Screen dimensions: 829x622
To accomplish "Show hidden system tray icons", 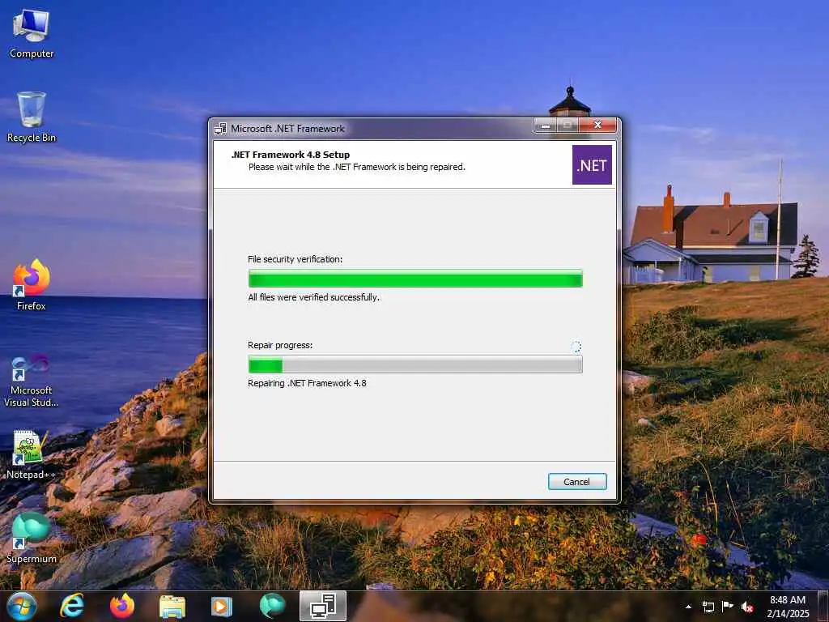I will pos(688,607).
